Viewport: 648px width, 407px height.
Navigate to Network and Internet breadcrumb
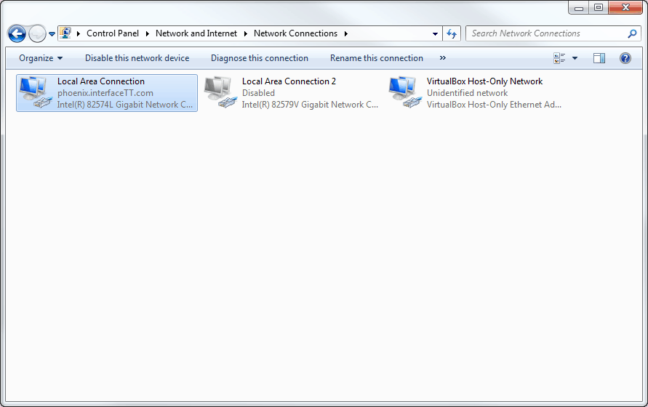(x=196, y=33)
